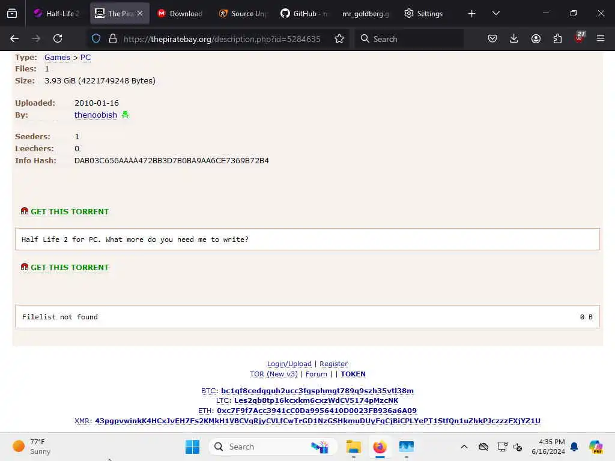Click the thepiratebay.org address bar
Image resolution: width=615 pixels, height=461 pixels.
coord(222,39)
